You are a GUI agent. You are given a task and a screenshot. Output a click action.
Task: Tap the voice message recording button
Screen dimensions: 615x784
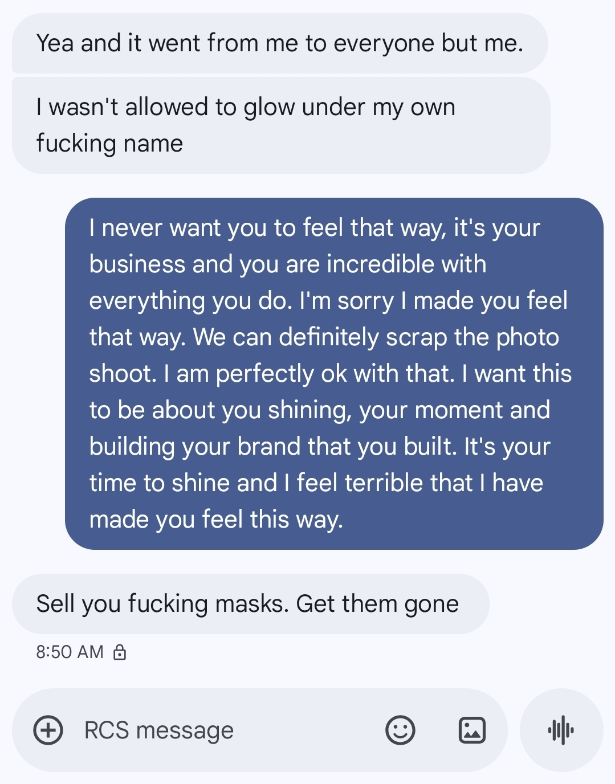point(561,730)
